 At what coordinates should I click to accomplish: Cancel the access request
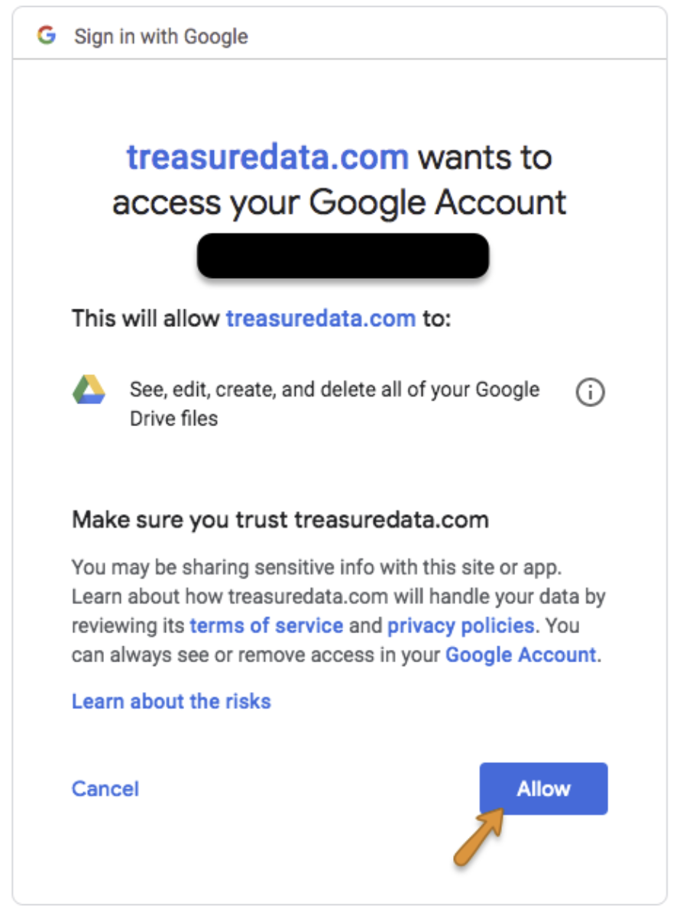[105, 788]
